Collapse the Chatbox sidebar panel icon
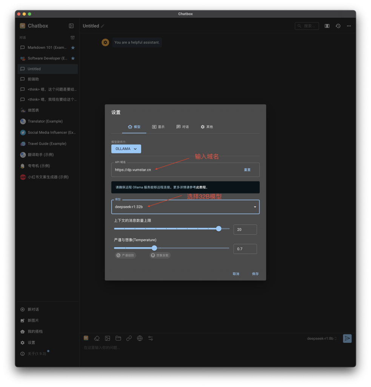The width and height of the screenshot is (371, 387). [x=71, y=26]
